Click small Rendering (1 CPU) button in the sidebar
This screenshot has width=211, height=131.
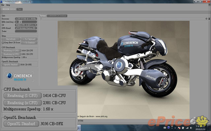click(x=11, y=51)
